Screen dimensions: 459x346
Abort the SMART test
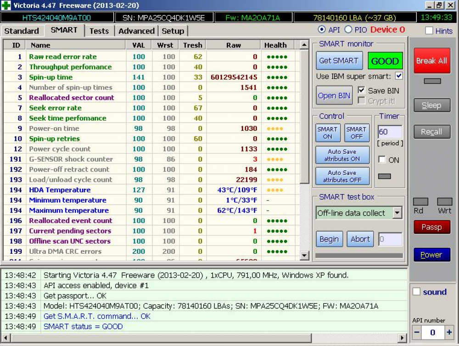(360, 239)
